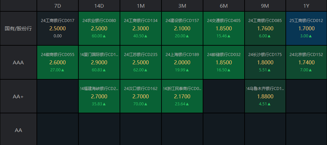Open the 25工商银行CD012 name label
Screen dimensions: 327x145
pos(306,21)
